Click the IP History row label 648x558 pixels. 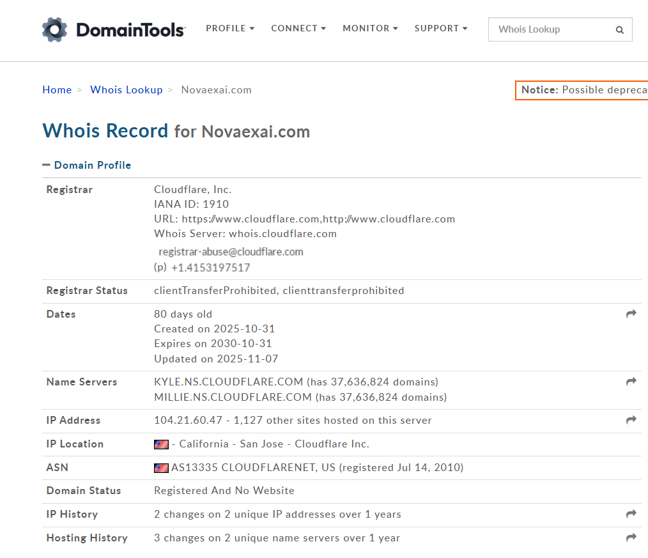72,514
